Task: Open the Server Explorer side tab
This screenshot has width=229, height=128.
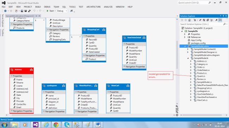Action: click(x=2, y=21)
